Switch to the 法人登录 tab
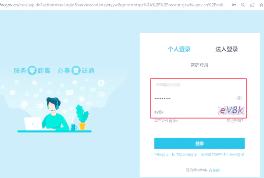264x178 pixels. point(226,49)
